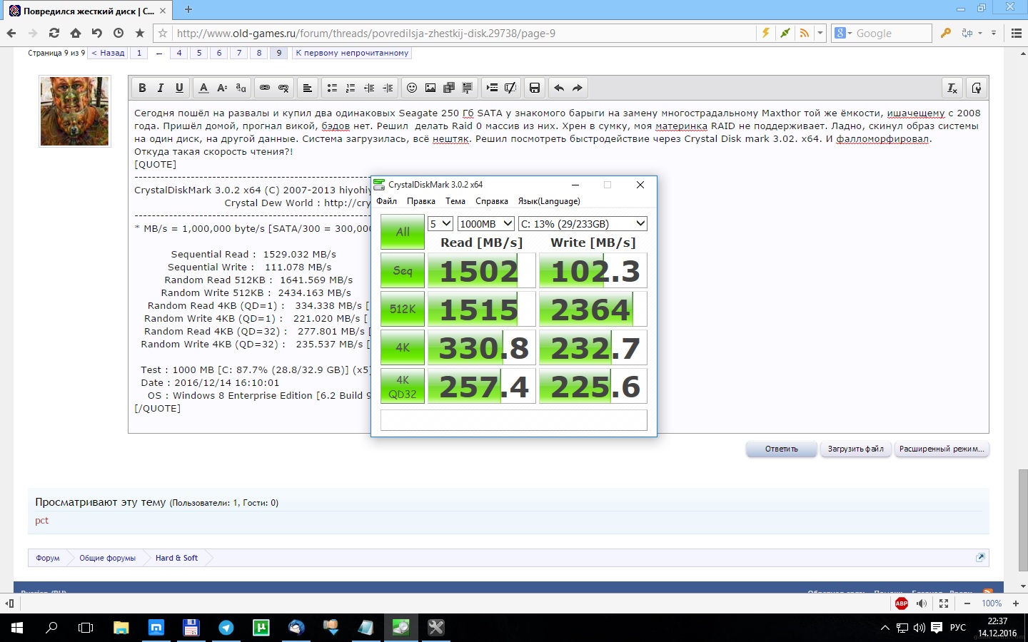Open the Справка menu in CrystalDiskMark

pyautogui.click(x=491, y=201)
